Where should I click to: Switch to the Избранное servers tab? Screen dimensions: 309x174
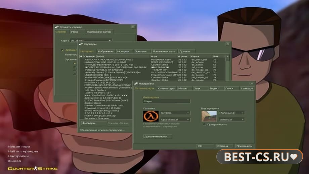(x=105, y=52)
